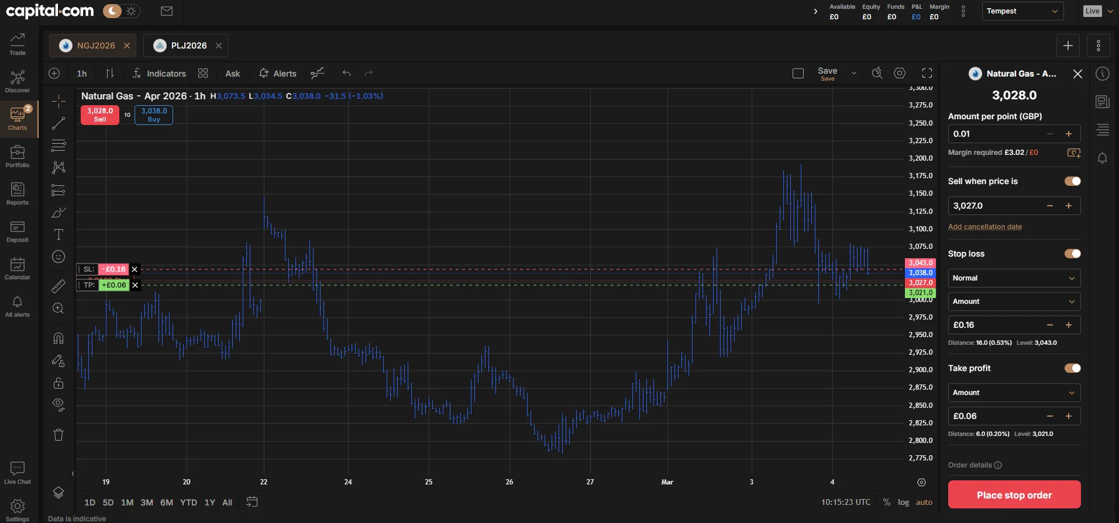Toggle magnet mode for drawings
Viewport: 1119px width, 523px height.
(x=58, y=338)
